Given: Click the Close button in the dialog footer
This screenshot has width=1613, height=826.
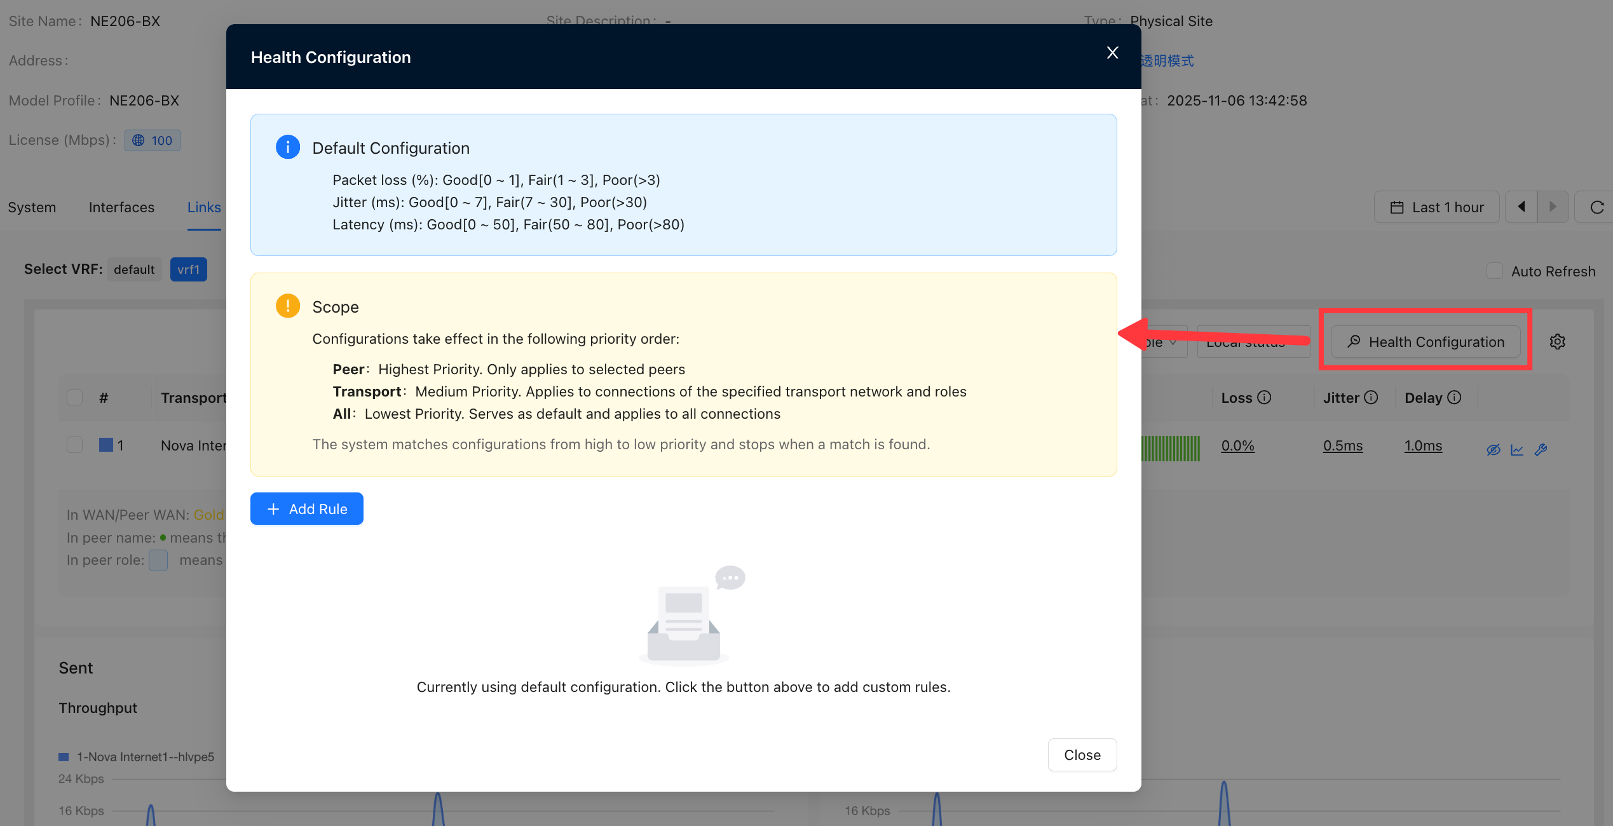Looking at the screenshot, I should [1082, 755].
